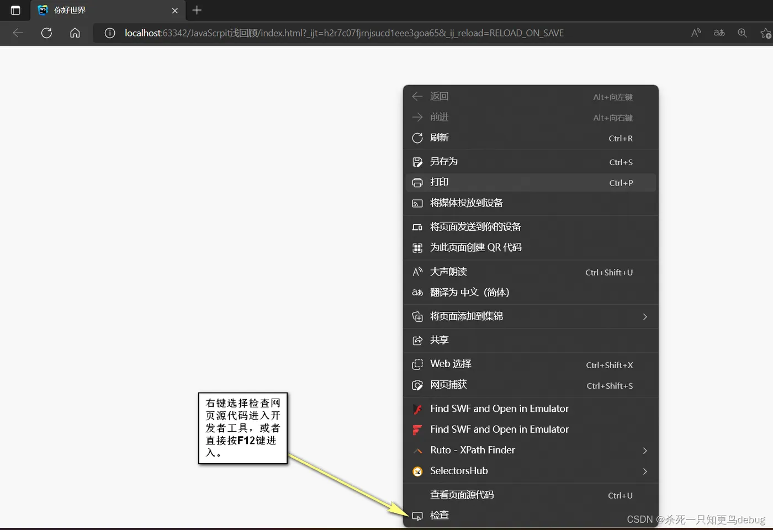Click the Web select icon in menu
The image size is (773, 530).
417,364
